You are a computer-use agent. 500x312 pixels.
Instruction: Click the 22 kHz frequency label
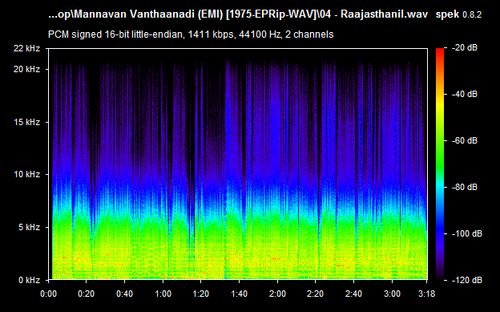coord(26,48)
